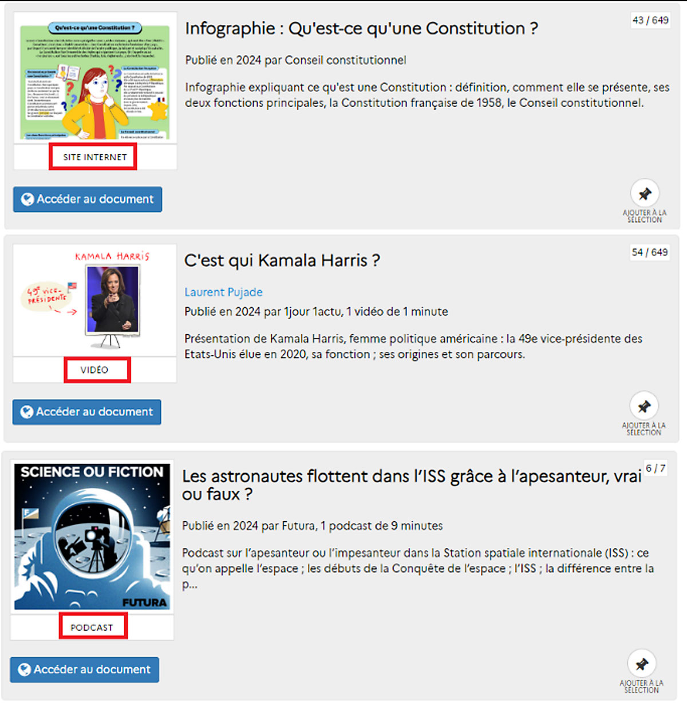This screenshot has height=703, width=687.
Task: Click globe icon on Kamala Harris access button
Action: [x=27, y=412]
